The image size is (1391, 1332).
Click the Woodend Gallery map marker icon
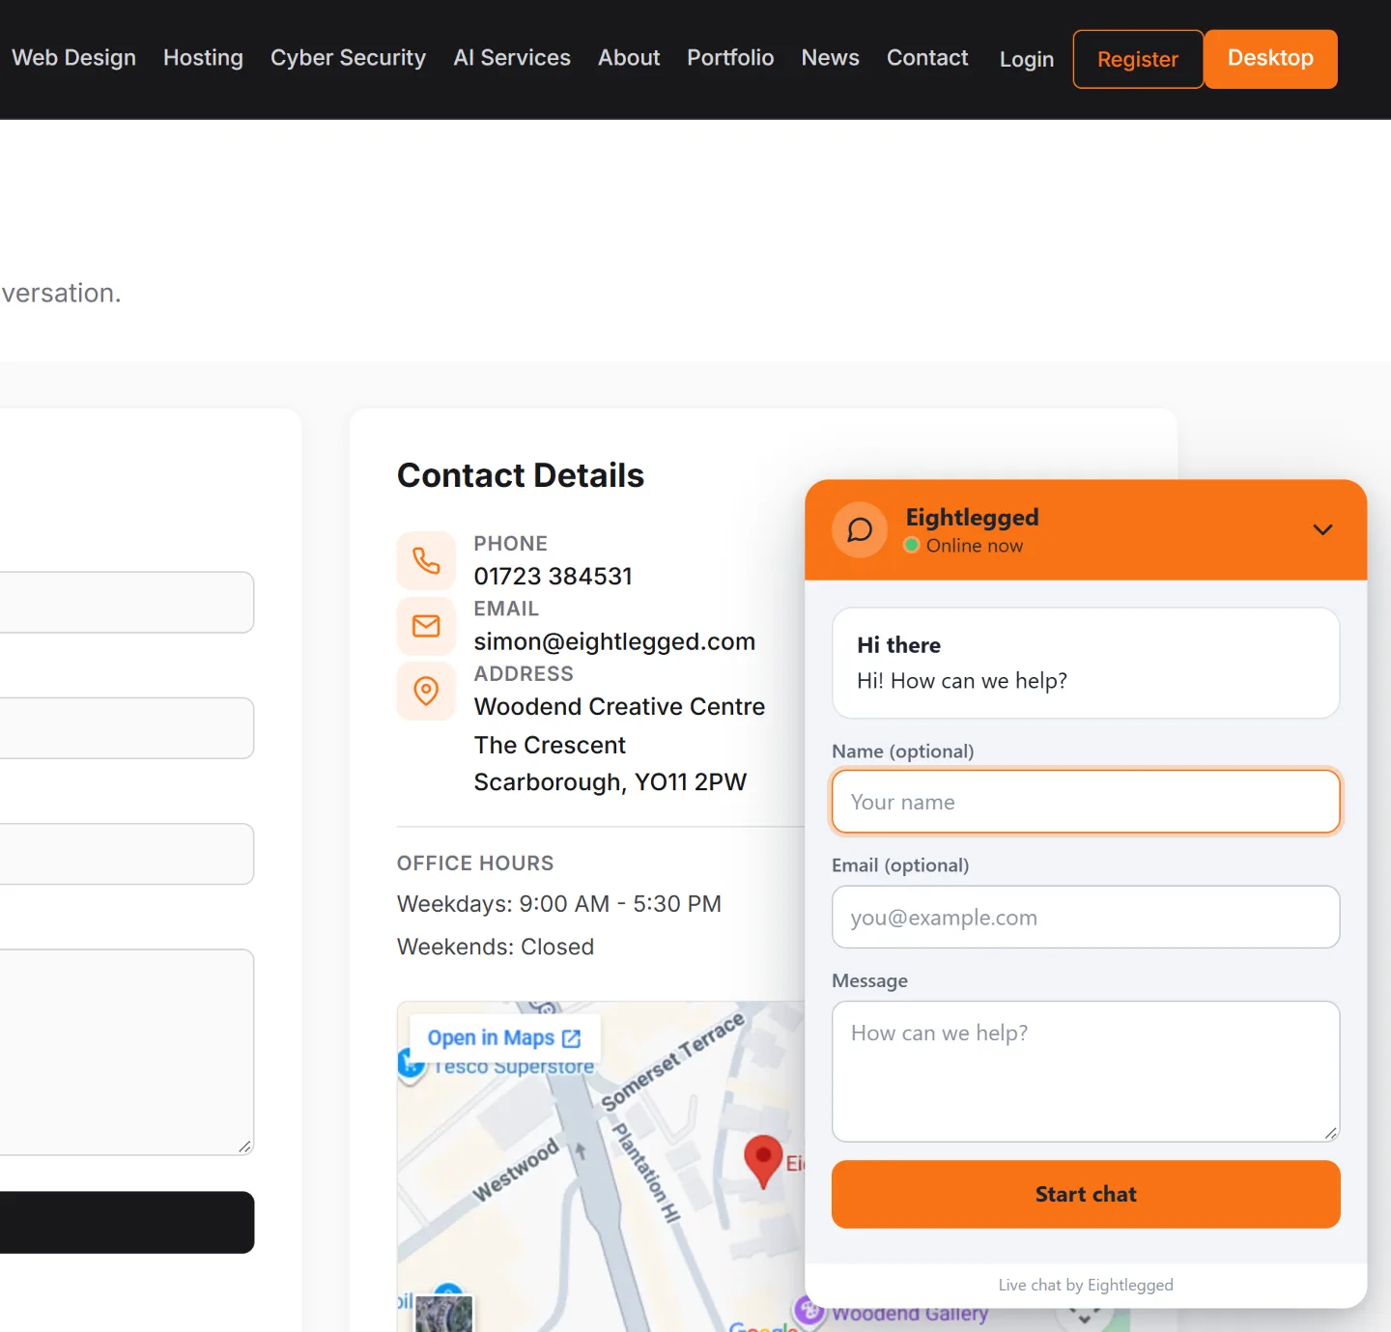[809, 1311]
